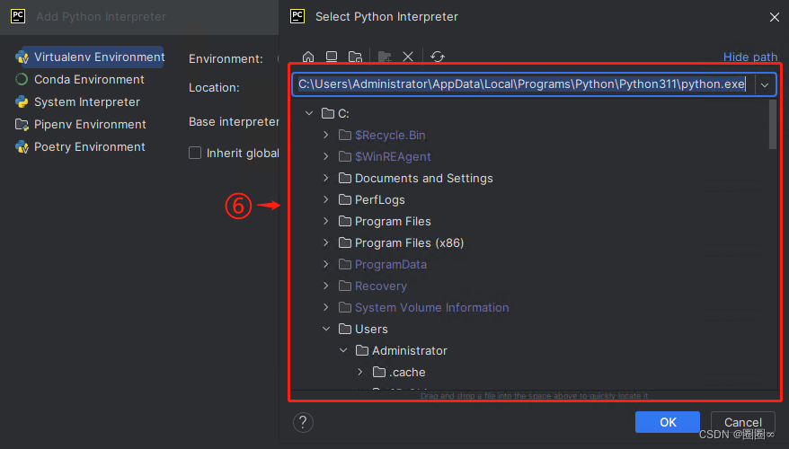Click PyCharm logo in Select Python Interpreter title
The height and width of the screenshot is (449, 789).
click(297, 16)
